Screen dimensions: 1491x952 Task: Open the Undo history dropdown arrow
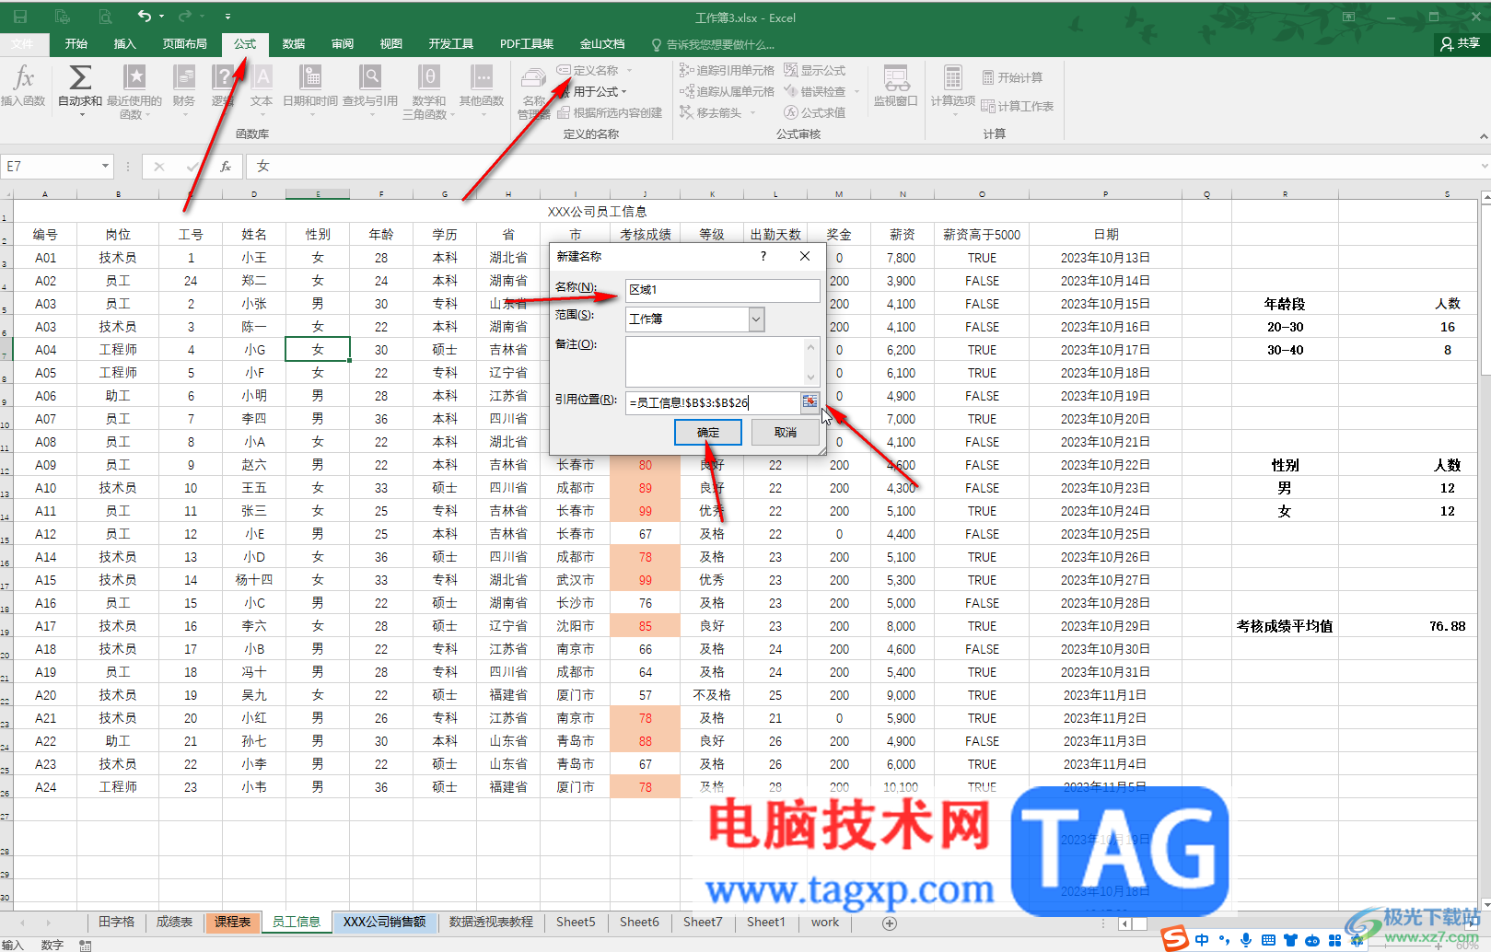[162, 17]
